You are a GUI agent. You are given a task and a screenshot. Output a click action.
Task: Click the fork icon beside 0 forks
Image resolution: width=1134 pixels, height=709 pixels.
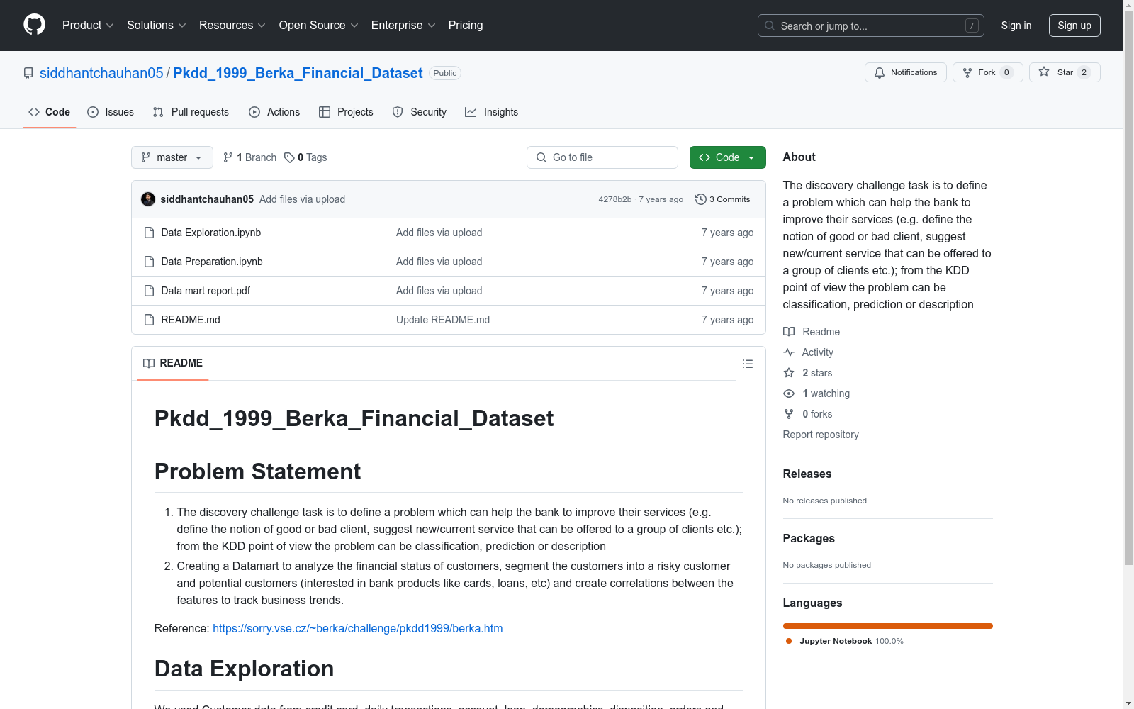click(789, 414)
